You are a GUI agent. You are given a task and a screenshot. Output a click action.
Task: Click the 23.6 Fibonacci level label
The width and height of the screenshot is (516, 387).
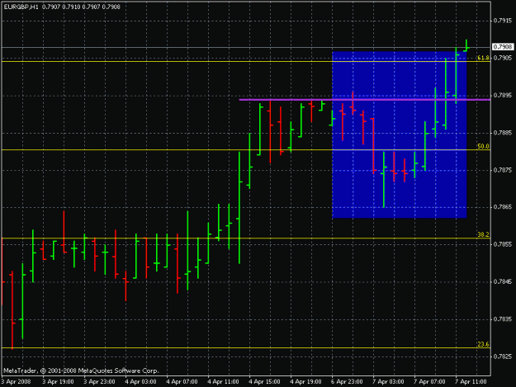pos(483,344)
